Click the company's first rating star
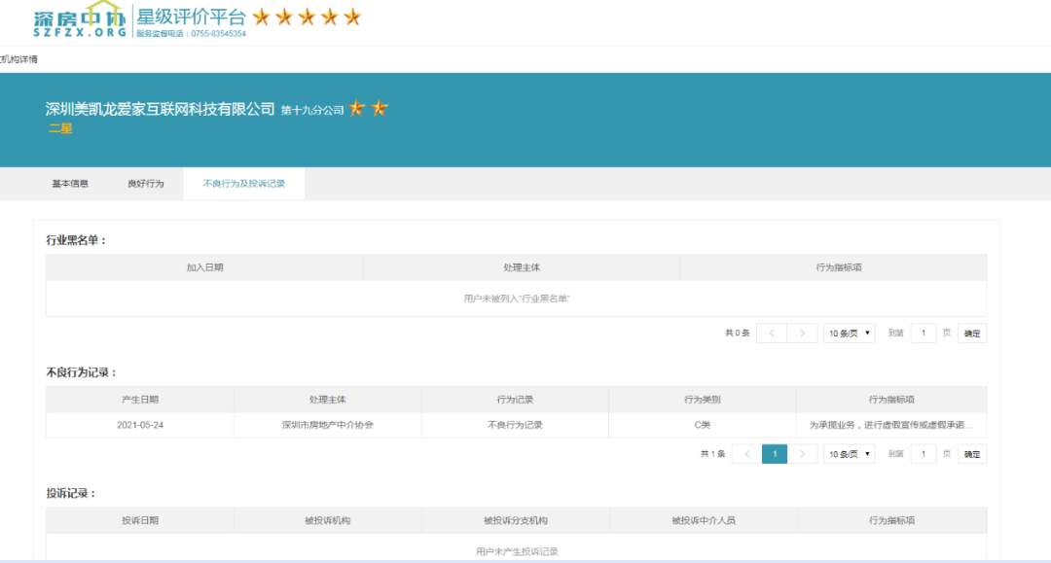This screenshot has height=563, width=1051. point(357,108)
